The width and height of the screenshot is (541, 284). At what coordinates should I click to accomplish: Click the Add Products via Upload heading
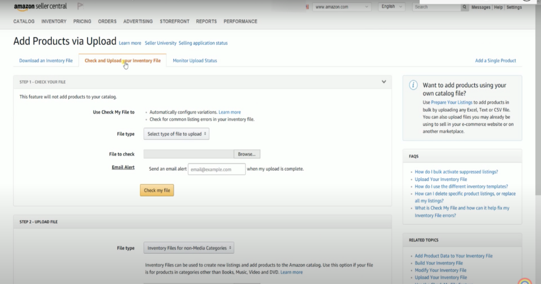tap(65, 42)
